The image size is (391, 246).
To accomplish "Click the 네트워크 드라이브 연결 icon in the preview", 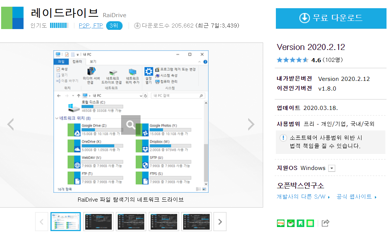I will (113, 72).
